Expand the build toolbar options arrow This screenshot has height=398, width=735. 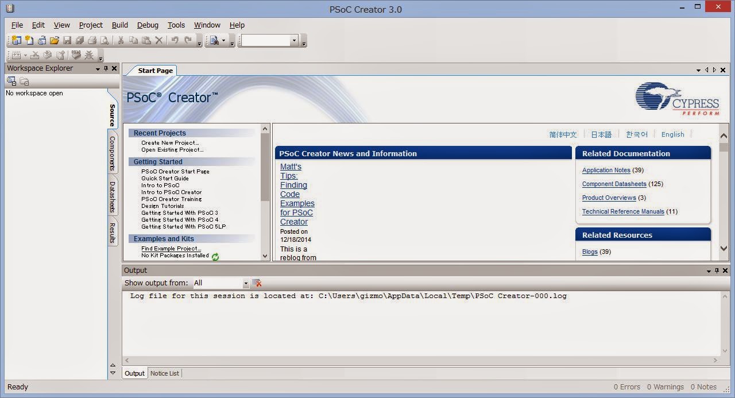(100, 58)
